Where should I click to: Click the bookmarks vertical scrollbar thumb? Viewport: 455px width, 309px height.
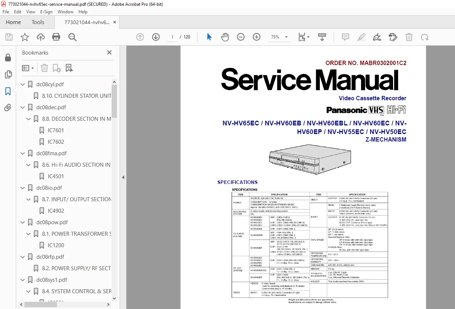[x=114, y=101]
